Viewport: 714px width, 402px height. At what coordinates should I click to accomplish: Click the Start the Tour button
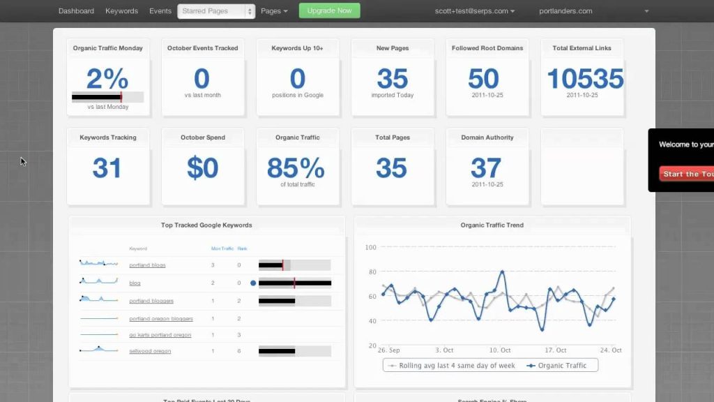687,174
